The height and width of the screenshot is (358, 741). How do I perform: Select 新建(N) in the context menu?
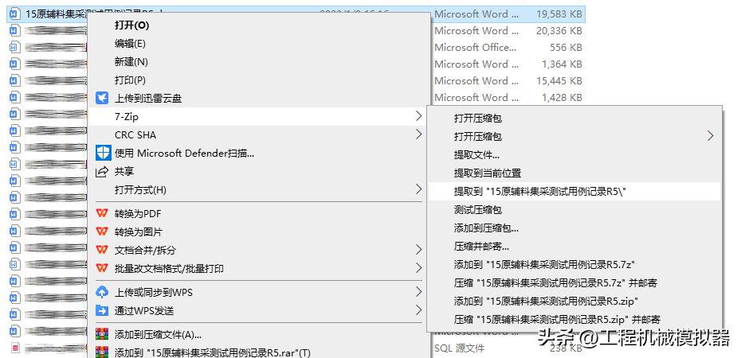pyautogui.click(x=131, y=62)
